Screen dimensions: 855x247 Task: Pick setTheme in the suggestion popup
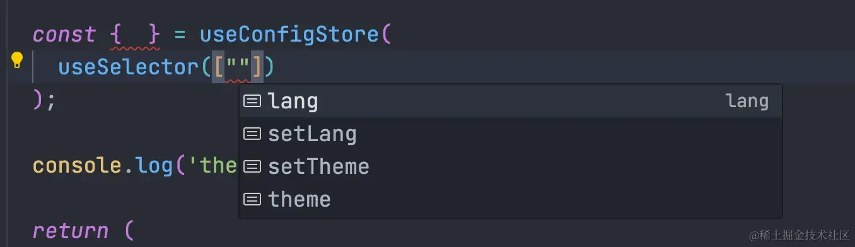tap(511, 167)
